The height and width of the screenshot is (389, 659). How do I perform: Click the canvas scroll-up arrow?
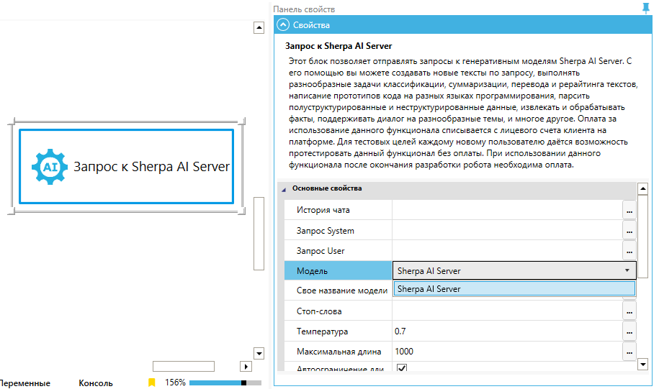(x=259, y=28)
